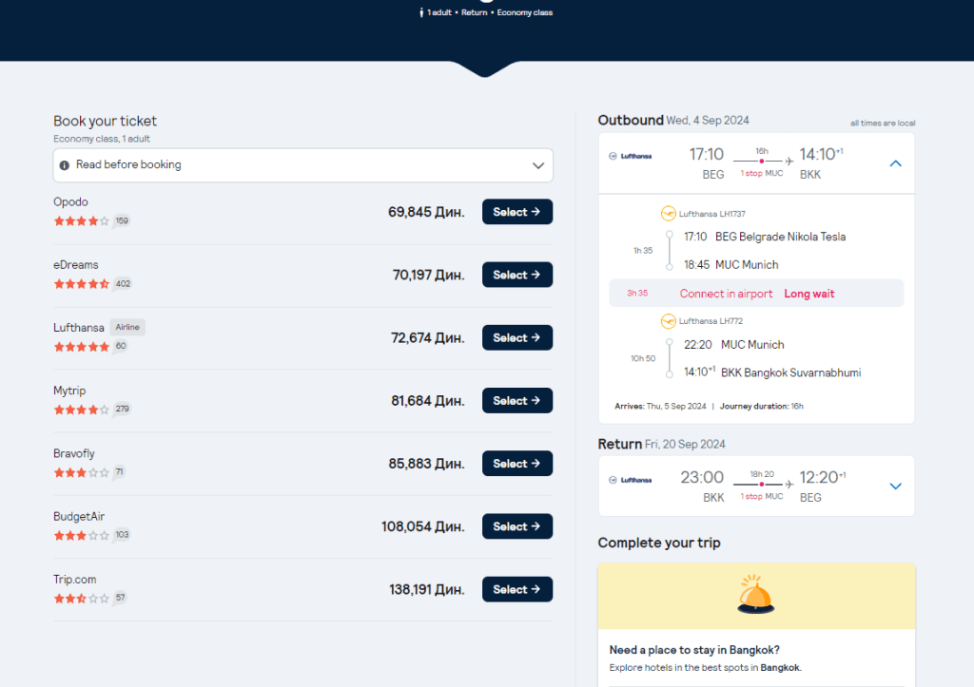This screenshot has height=687, width=974.
Task: Select the Trip.com offer for 138,191 Дин.
Action: 516,589
